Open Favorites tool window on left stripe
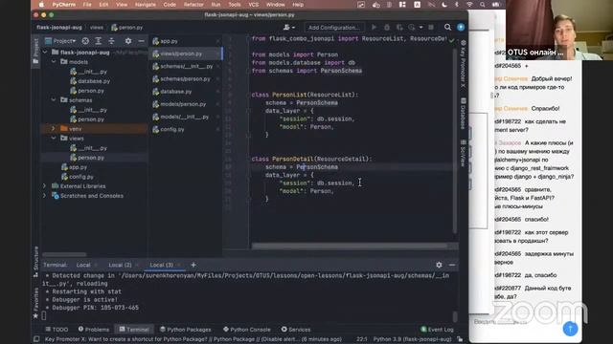The height and width of the screenshot is (344, 613). click(35, 303)
